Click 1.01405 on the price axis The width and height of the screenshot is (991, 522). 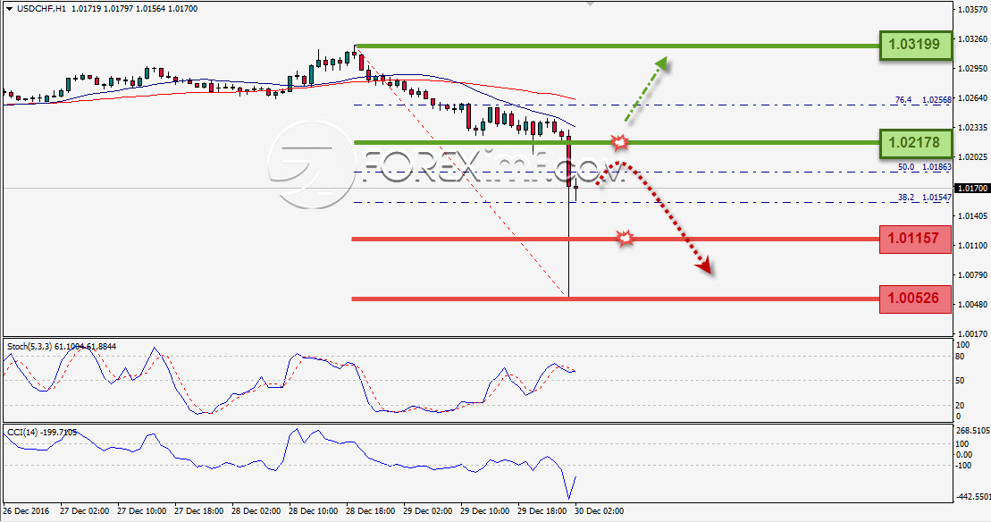(972, 216)
